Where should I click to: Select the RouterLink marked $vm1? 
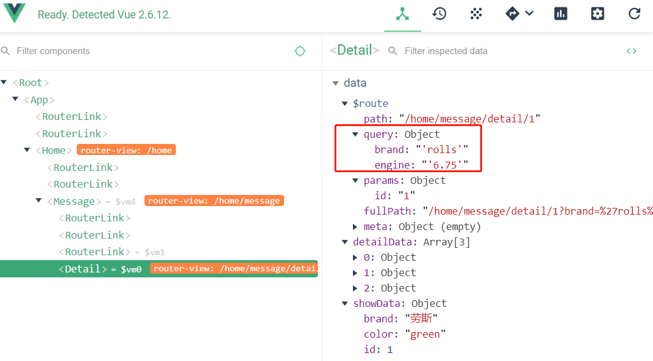pos(95,252)
